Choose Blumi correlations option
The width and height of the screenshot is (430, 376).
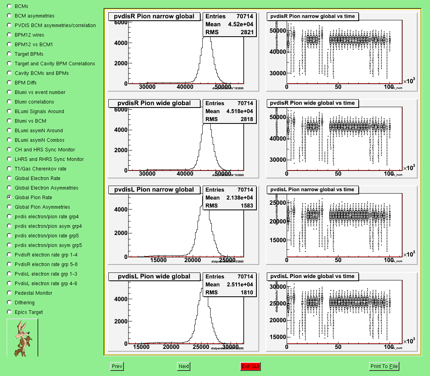tap(9, 102)
